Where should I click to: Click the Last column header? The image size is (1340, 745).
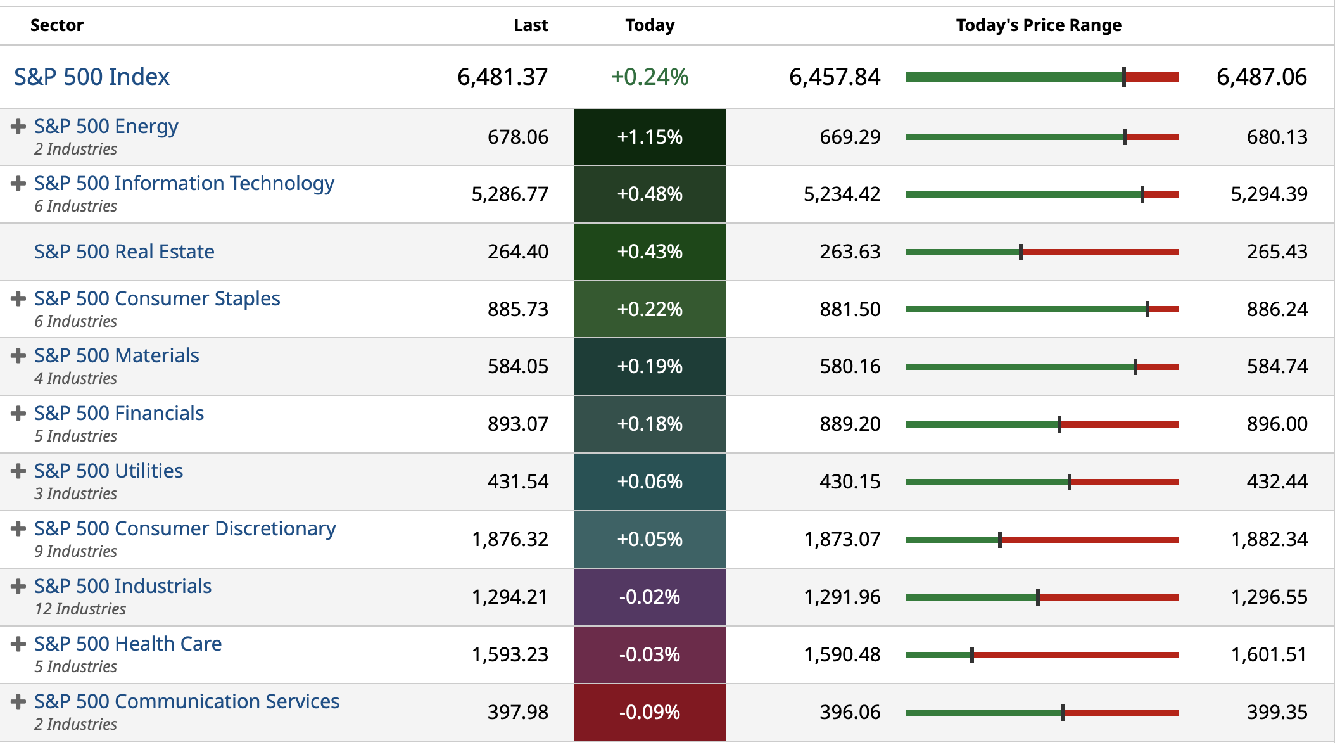[531, 25]
